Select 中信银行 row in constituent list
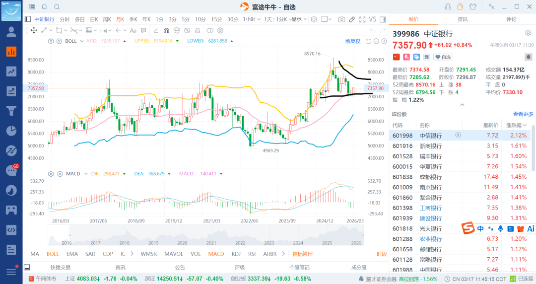This screenshot has height=284, width=536. click(431, 136)
